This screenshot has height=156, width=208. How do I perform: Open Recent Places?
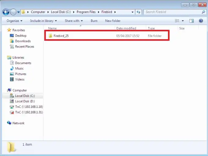pos(25,47)
